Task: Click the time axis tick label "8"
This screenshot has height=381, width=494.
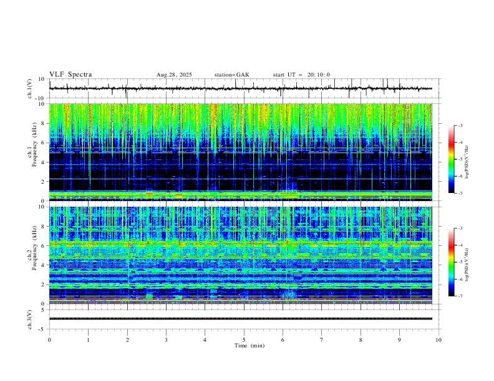Action: pyautogui.click(x=361, y=340)
